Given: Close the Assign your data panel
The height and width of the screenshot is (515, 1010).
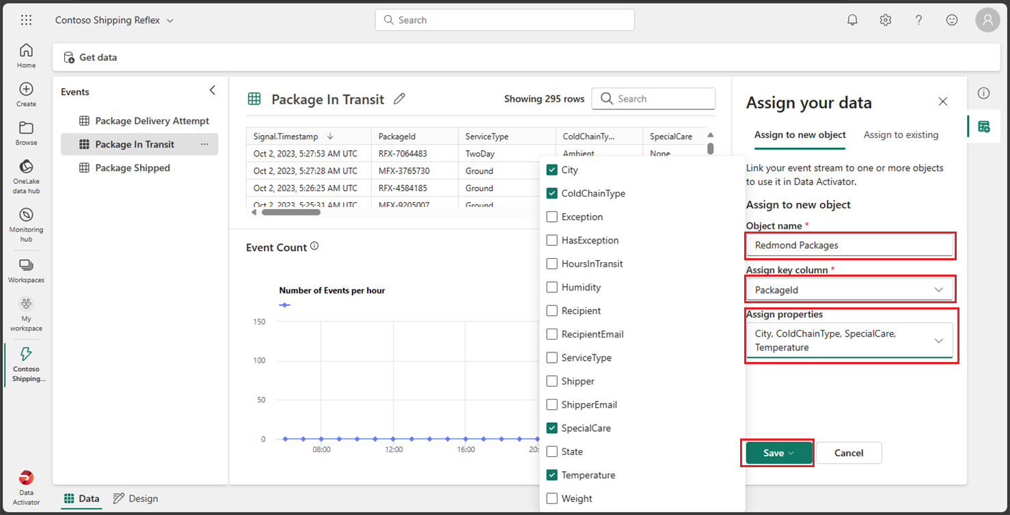Looking at the screenshot, I should pos(943,101).
